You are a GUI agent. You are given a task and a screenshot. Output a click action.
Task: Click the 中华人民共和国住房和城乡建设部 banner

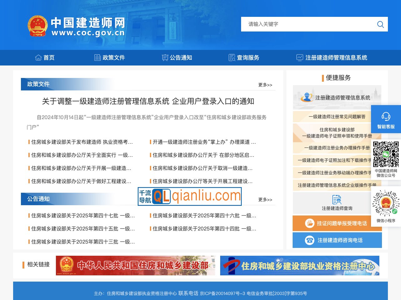[x=135, y=265]
